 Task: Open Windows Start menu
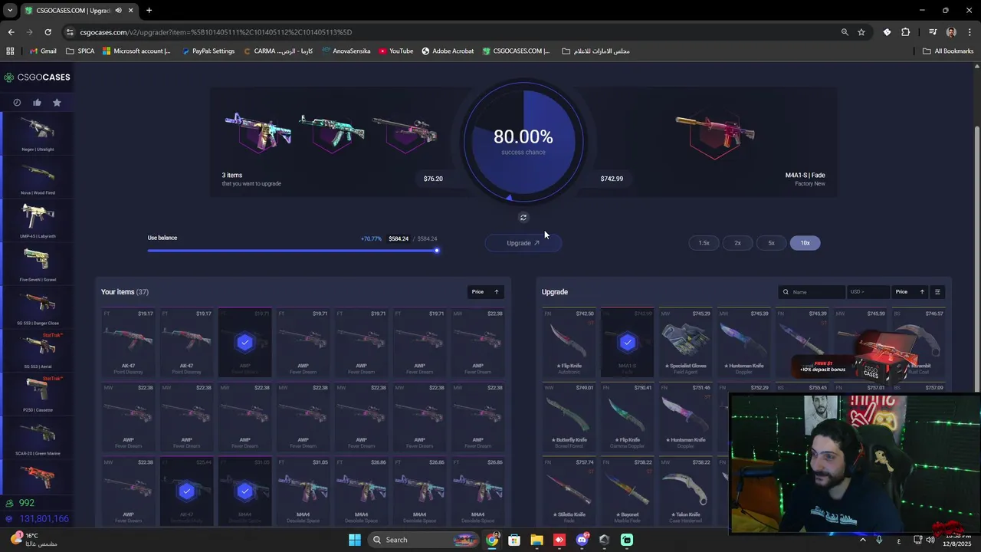(x=355, y=540)
